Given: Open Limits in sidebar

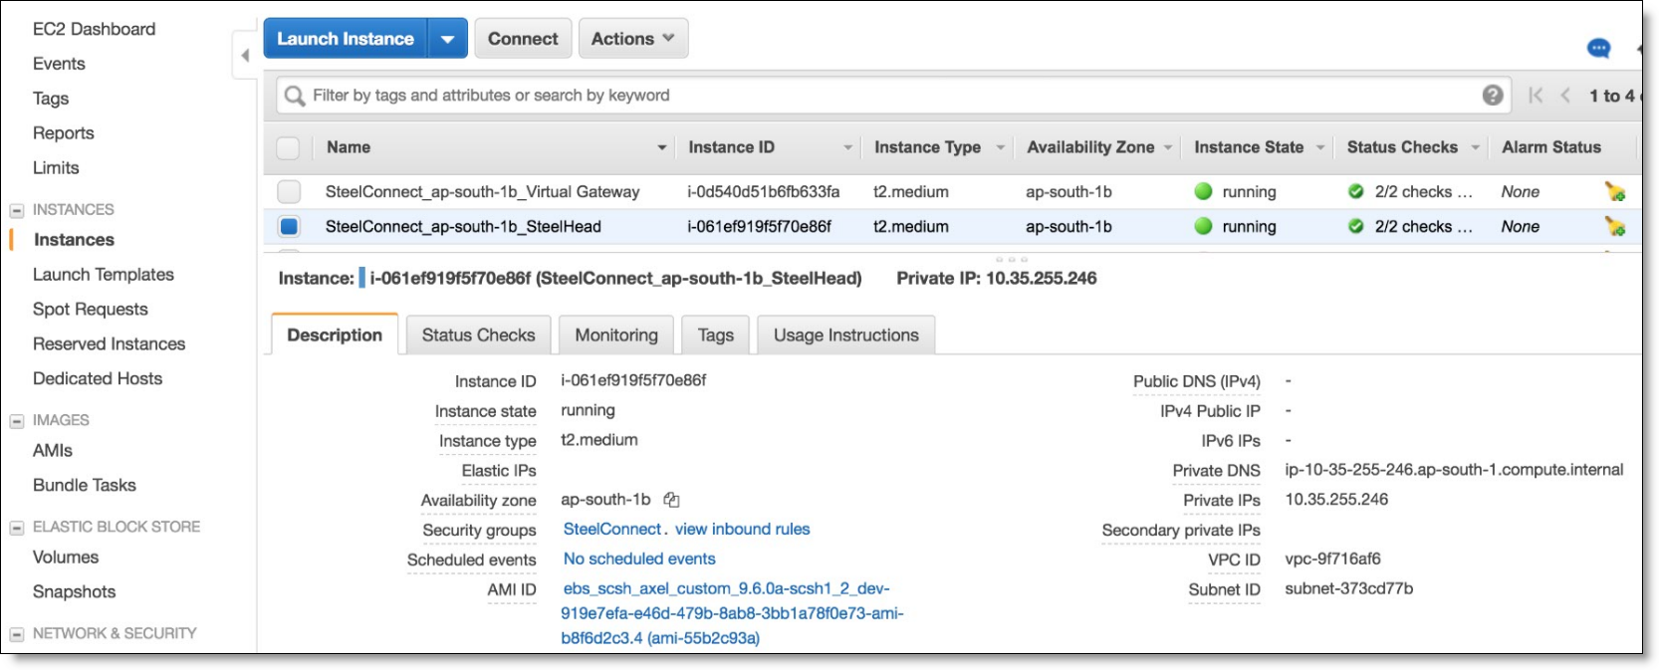Looking at the screenshot, I should pos(56,168).
